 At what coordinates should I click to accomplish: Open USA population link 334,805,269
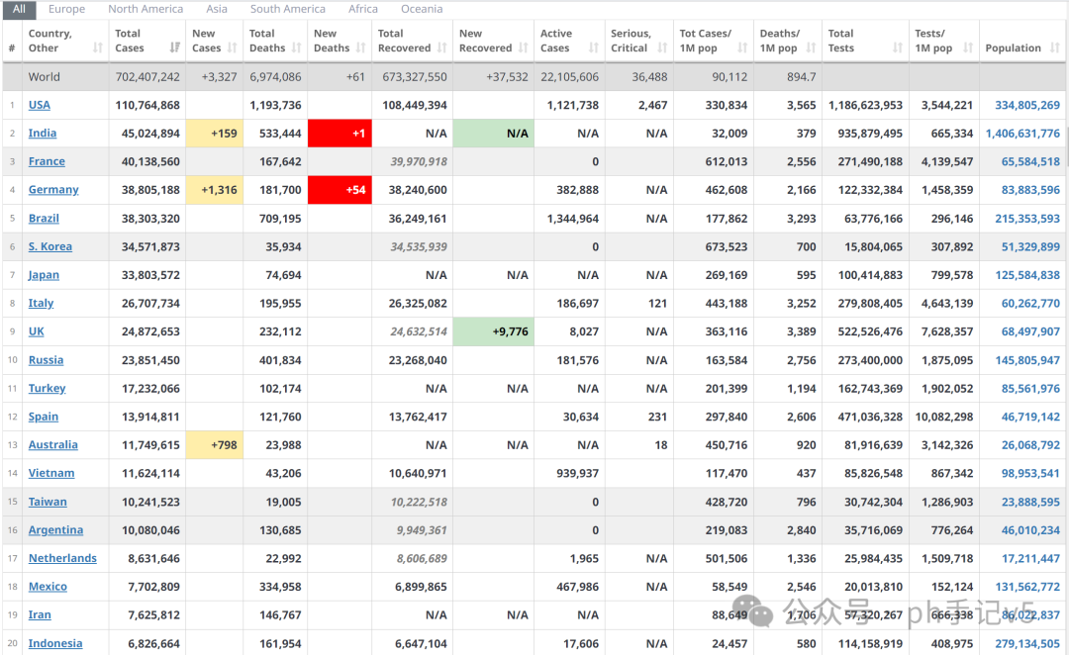[x=1027, y=105]
